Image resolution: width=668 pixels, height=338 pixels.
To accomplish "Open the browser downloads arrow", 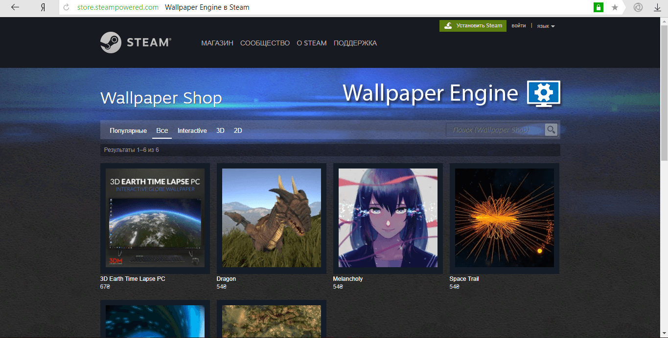I will coord(657,7).
